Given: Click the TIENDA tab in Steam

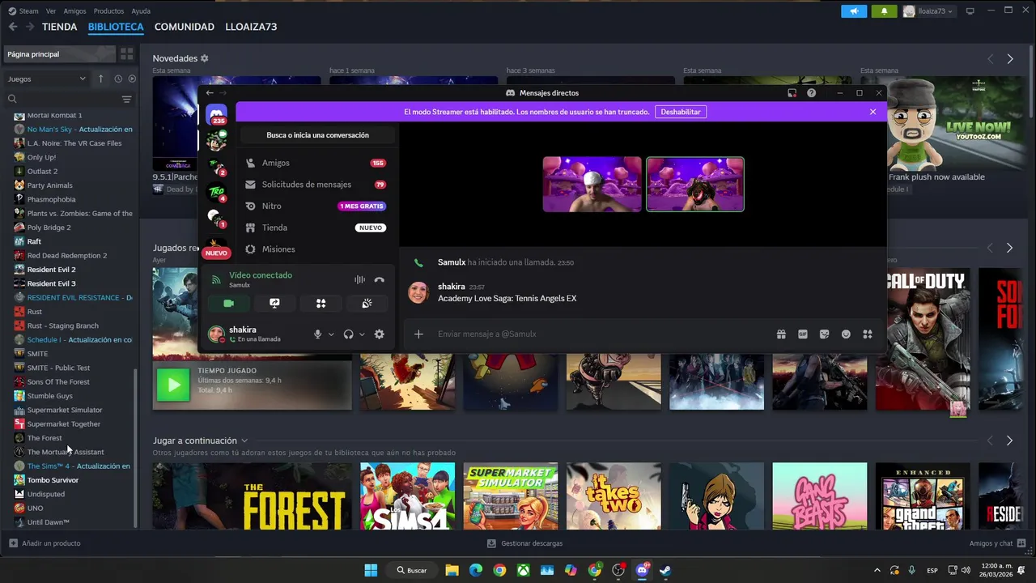Looking at the screenshot, I should pos(60,27).
